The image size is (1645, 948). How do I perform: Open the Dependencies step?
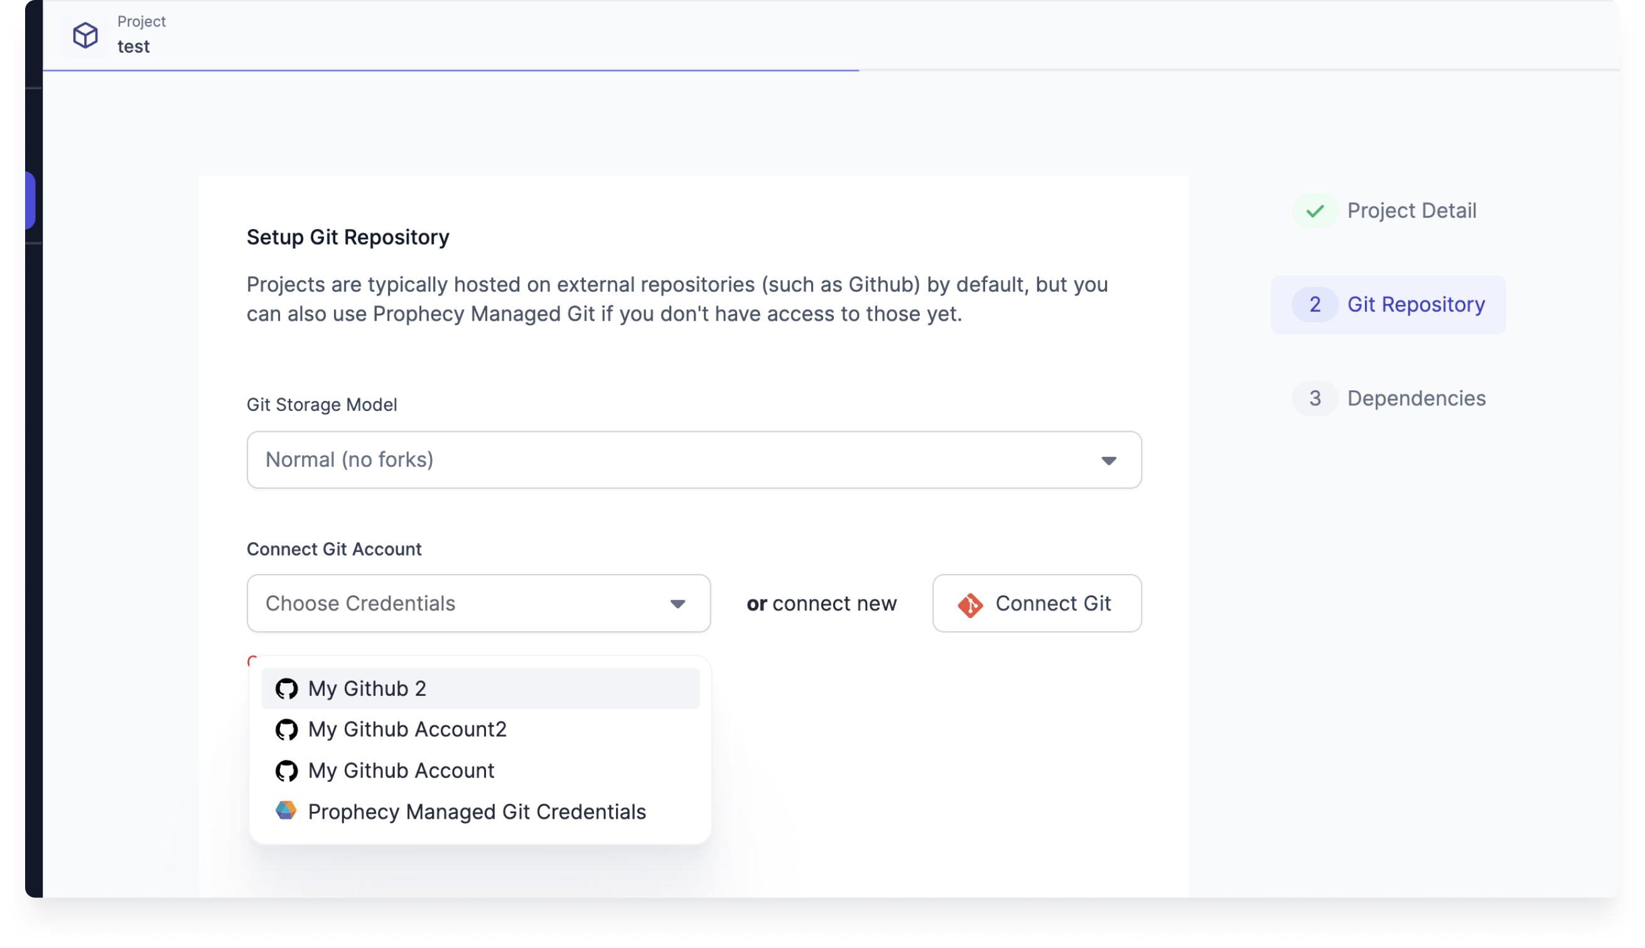click(x=1416, y=398)
